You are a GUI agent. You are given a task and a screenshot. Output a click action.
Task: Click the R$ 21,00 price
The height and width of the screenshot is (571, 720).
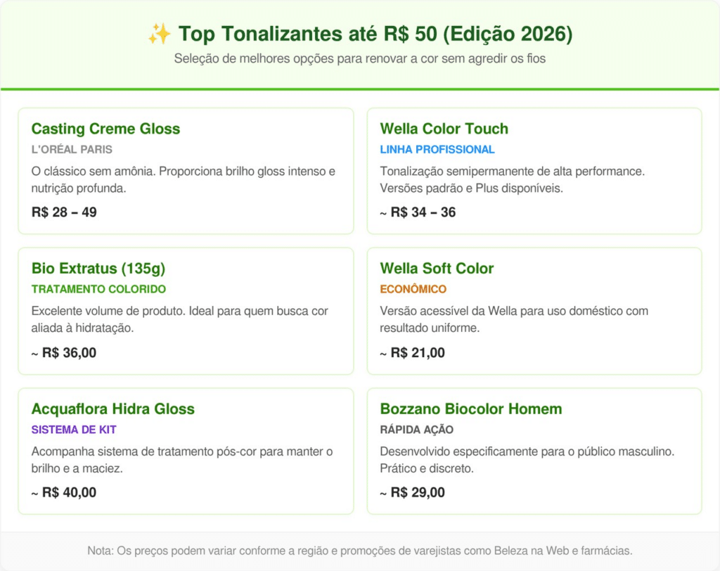pos(418,352)
